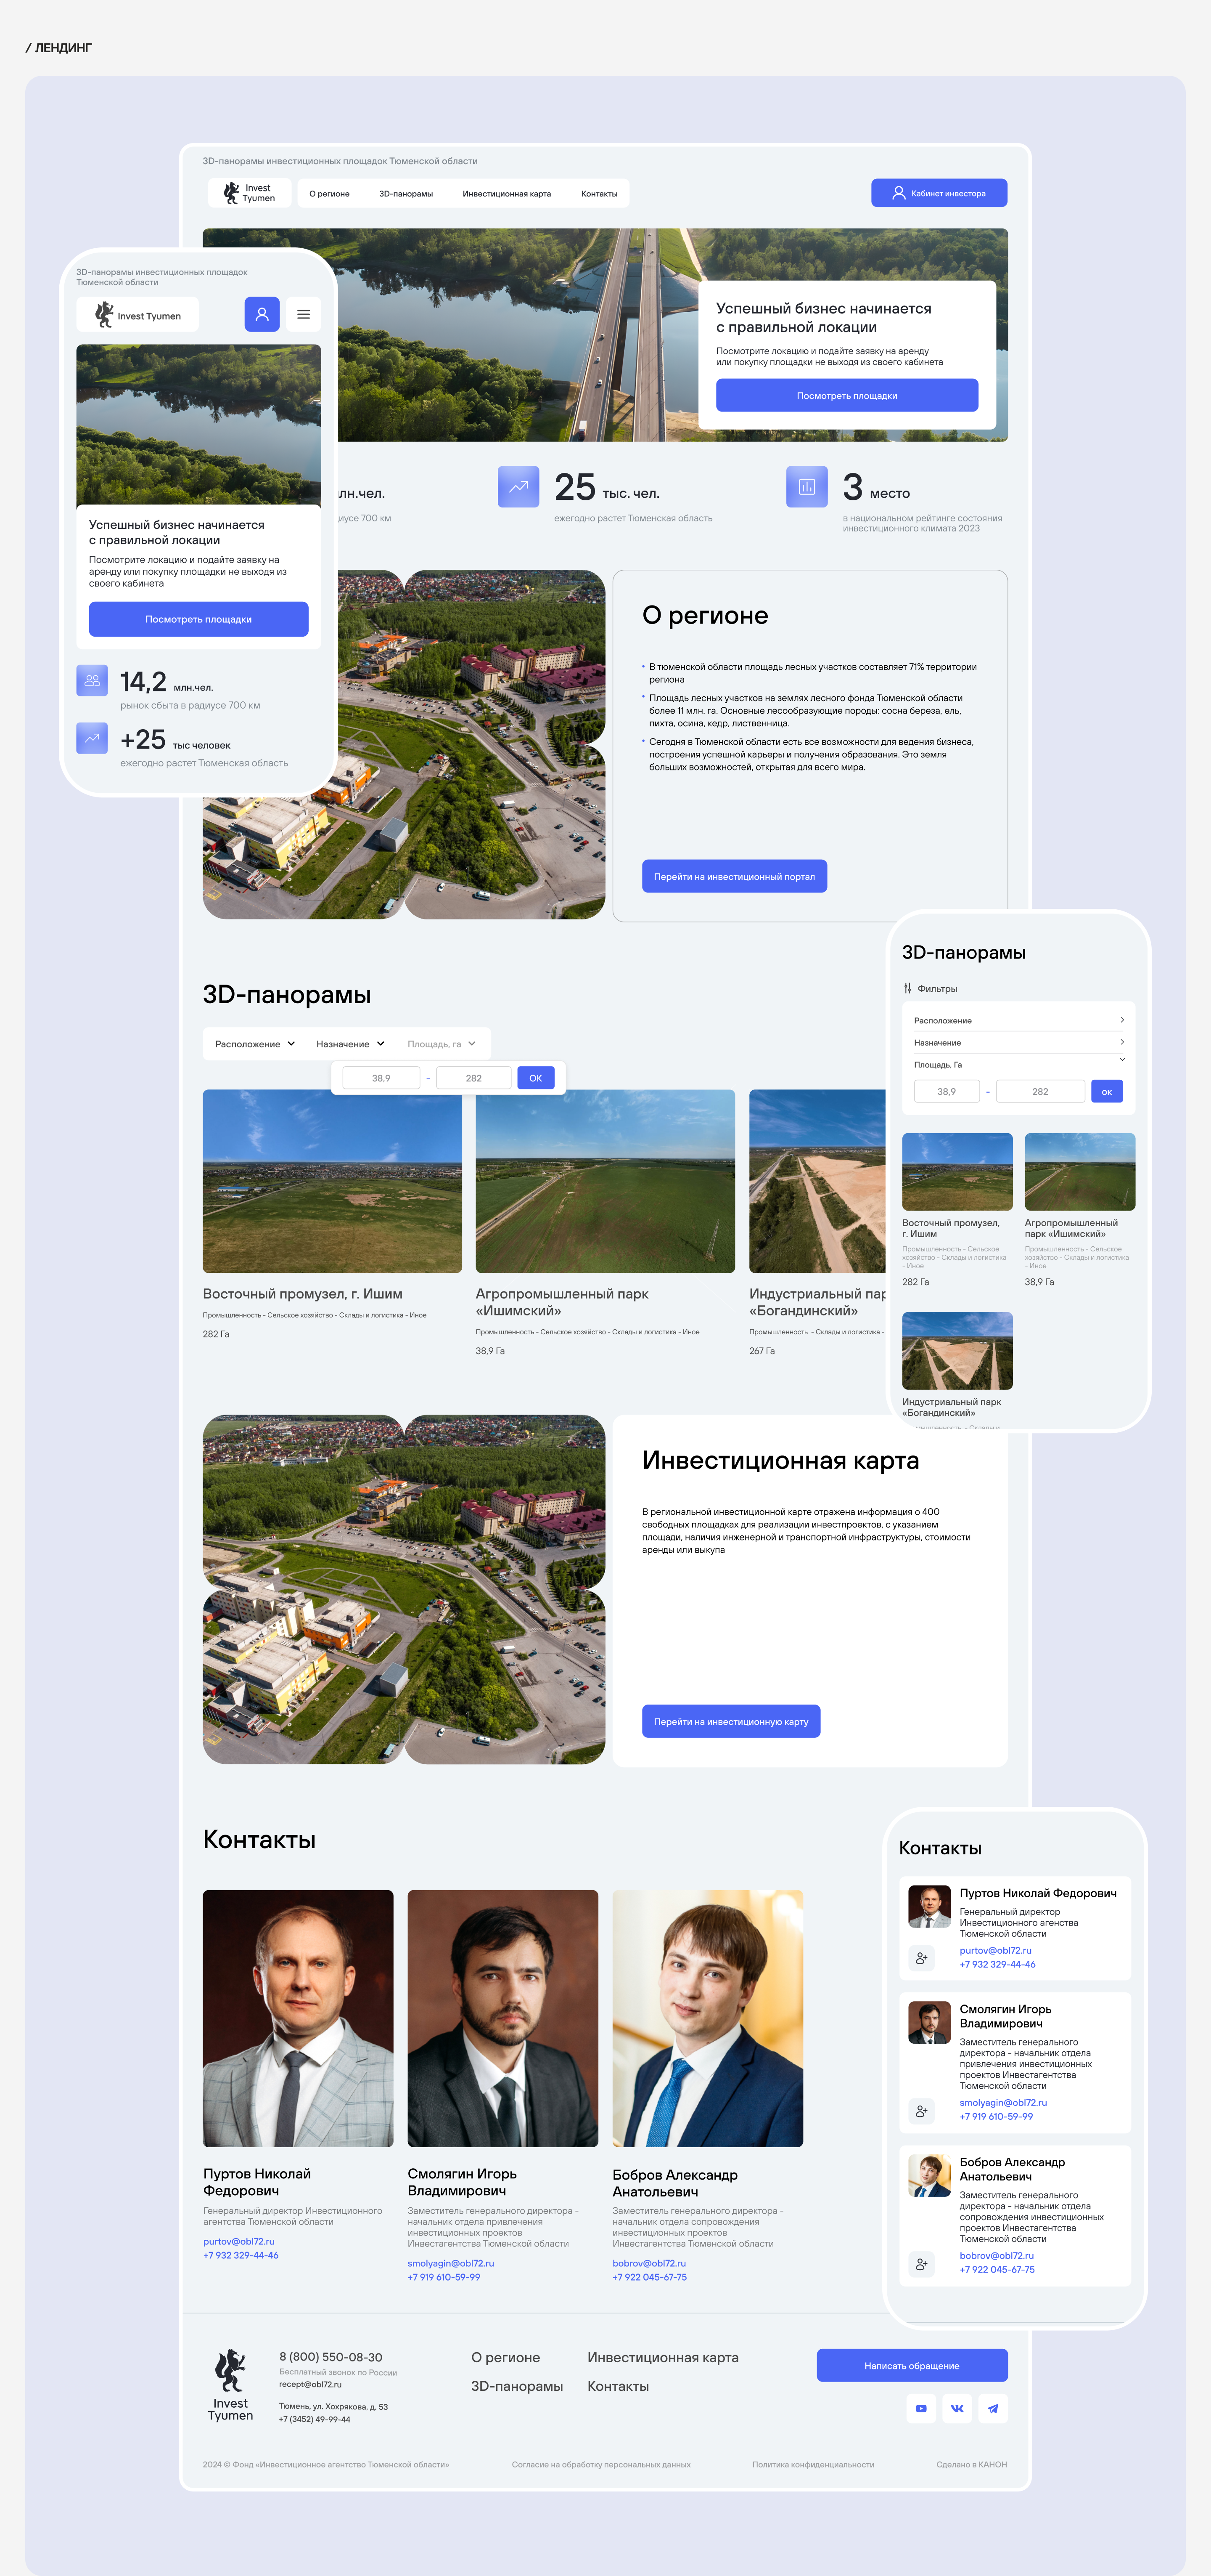1211x2576 pixels.
Task: Open Инвестиционная карта in top nav
Action: (x=507, y=194)
